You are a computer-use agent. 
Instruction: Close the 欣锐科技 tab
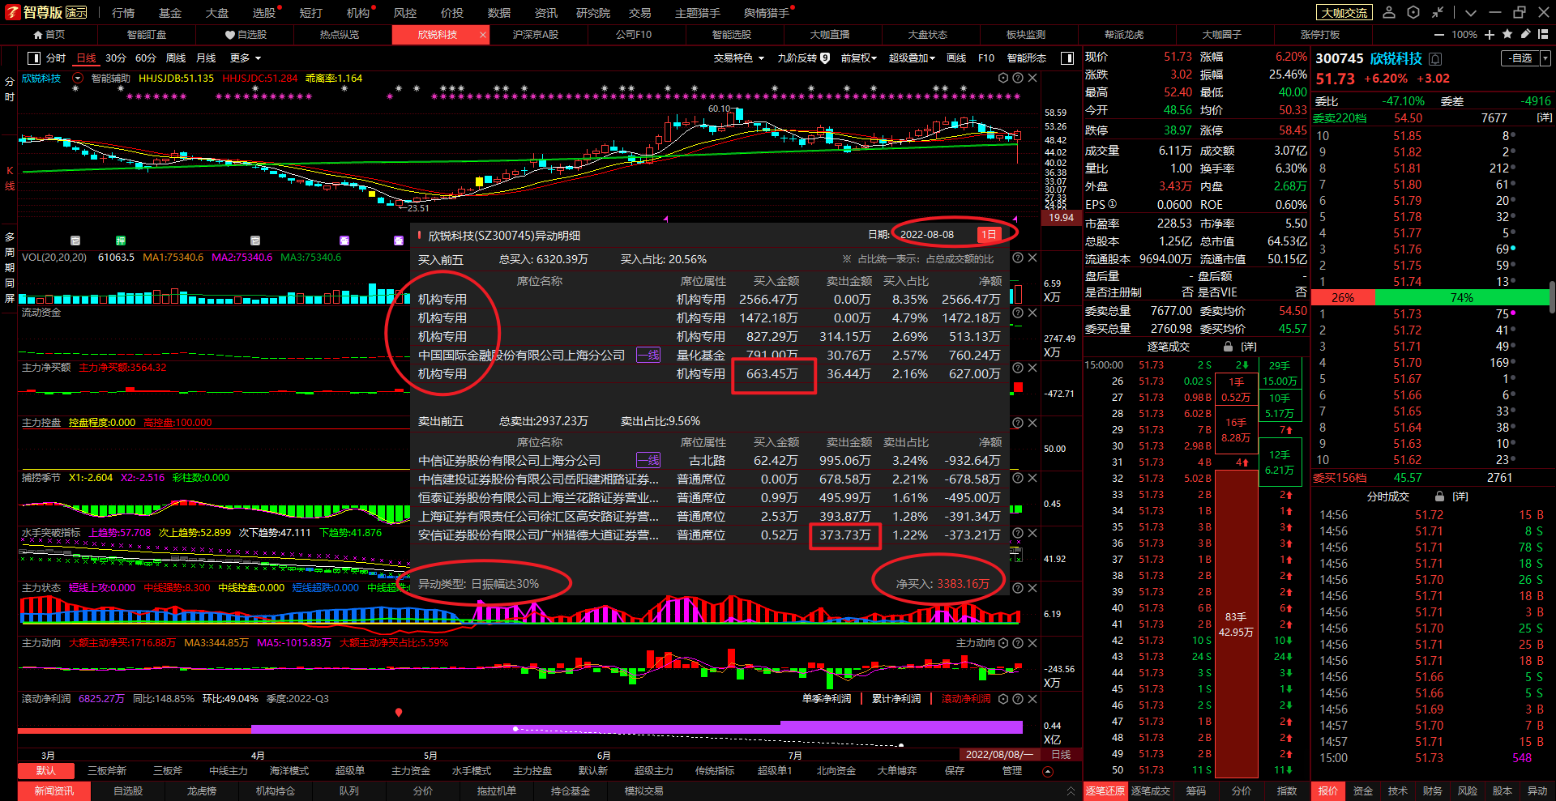pyautogui.click(x=483, y=35)
